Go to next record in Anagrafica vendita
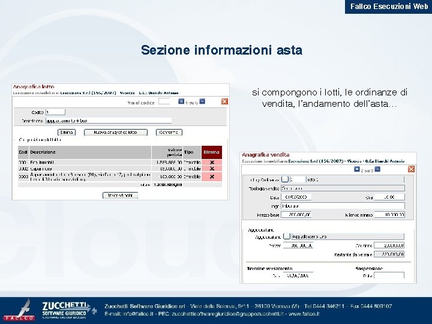This screenshot has height=324, width=432. pyautogui.click(x=377, y=169)
